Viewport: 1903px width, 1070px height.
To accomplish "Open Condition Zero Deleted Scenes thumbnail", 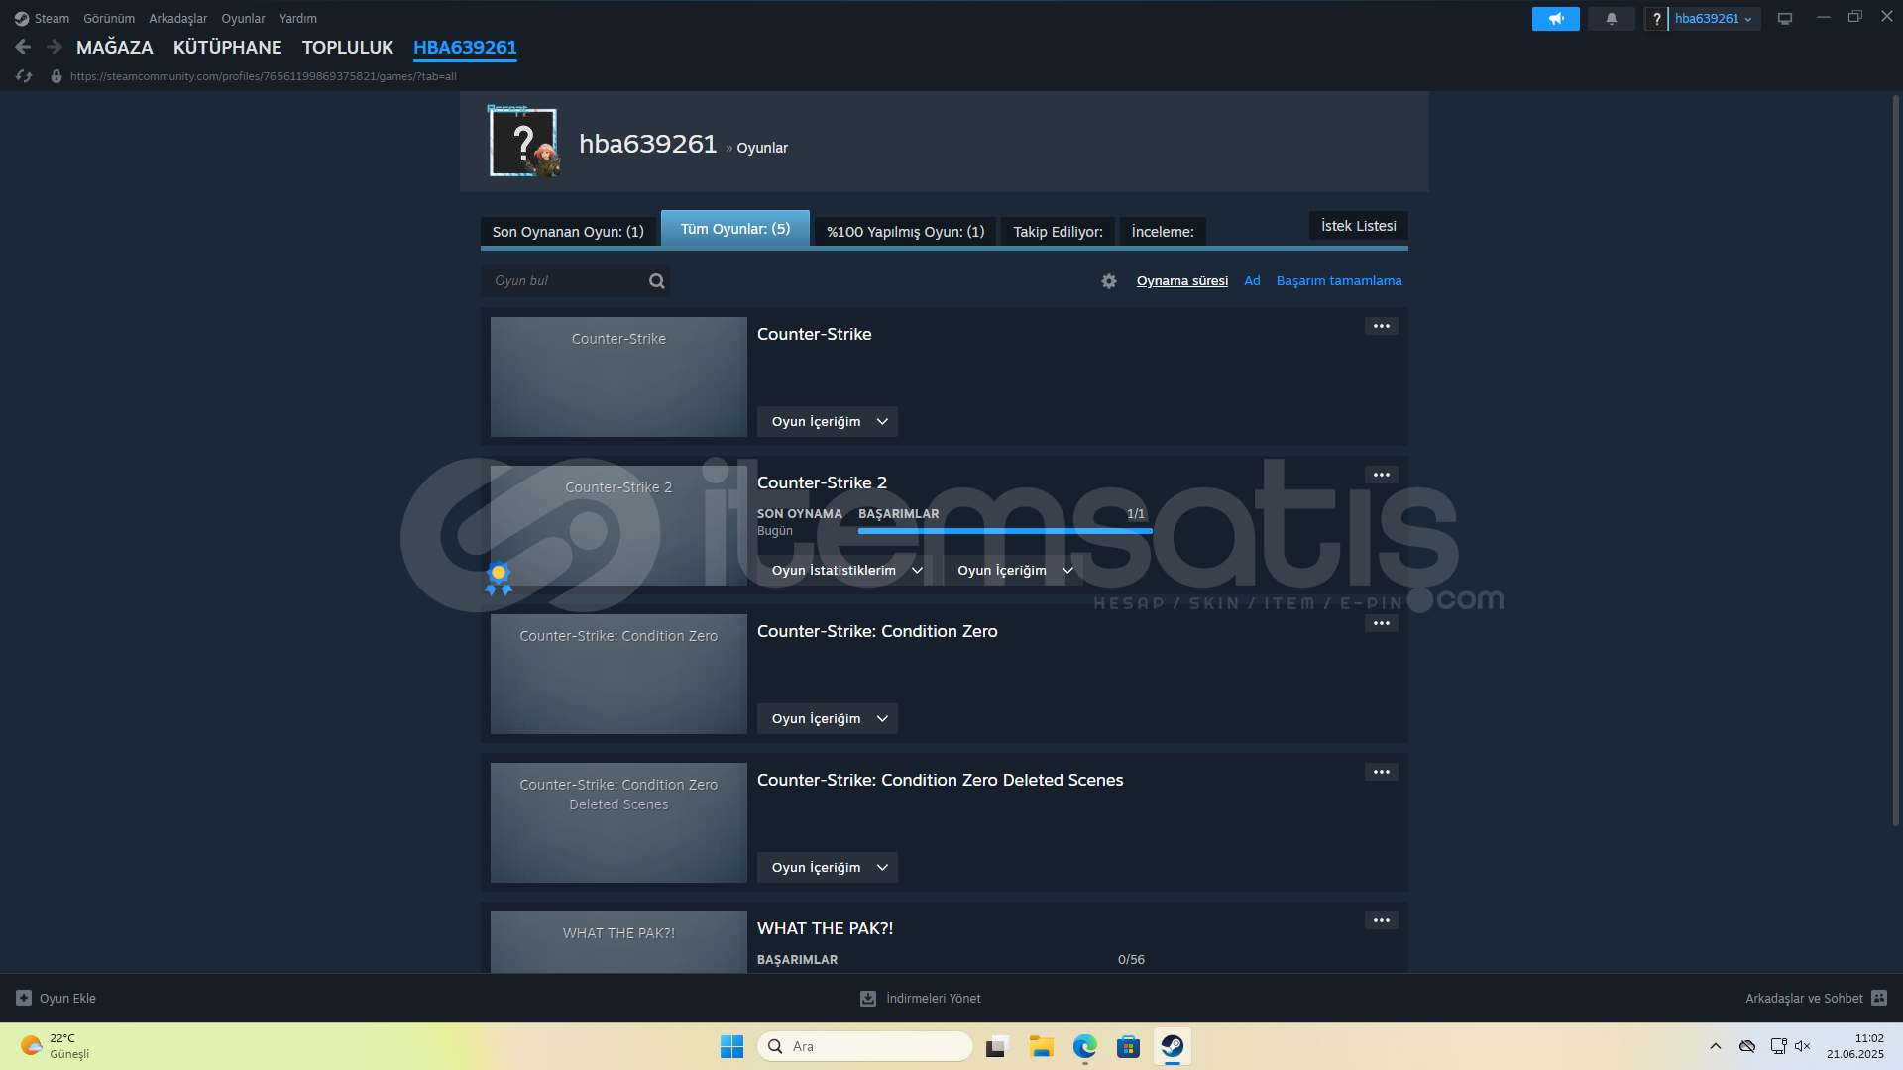I will tap(618, 822).
